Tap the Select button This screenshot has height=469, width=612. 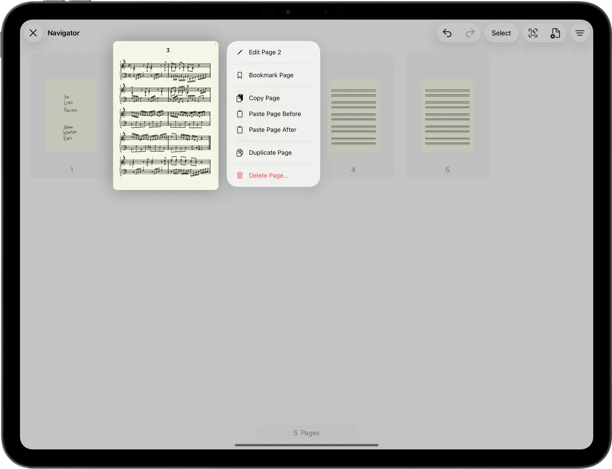[501, 33]
